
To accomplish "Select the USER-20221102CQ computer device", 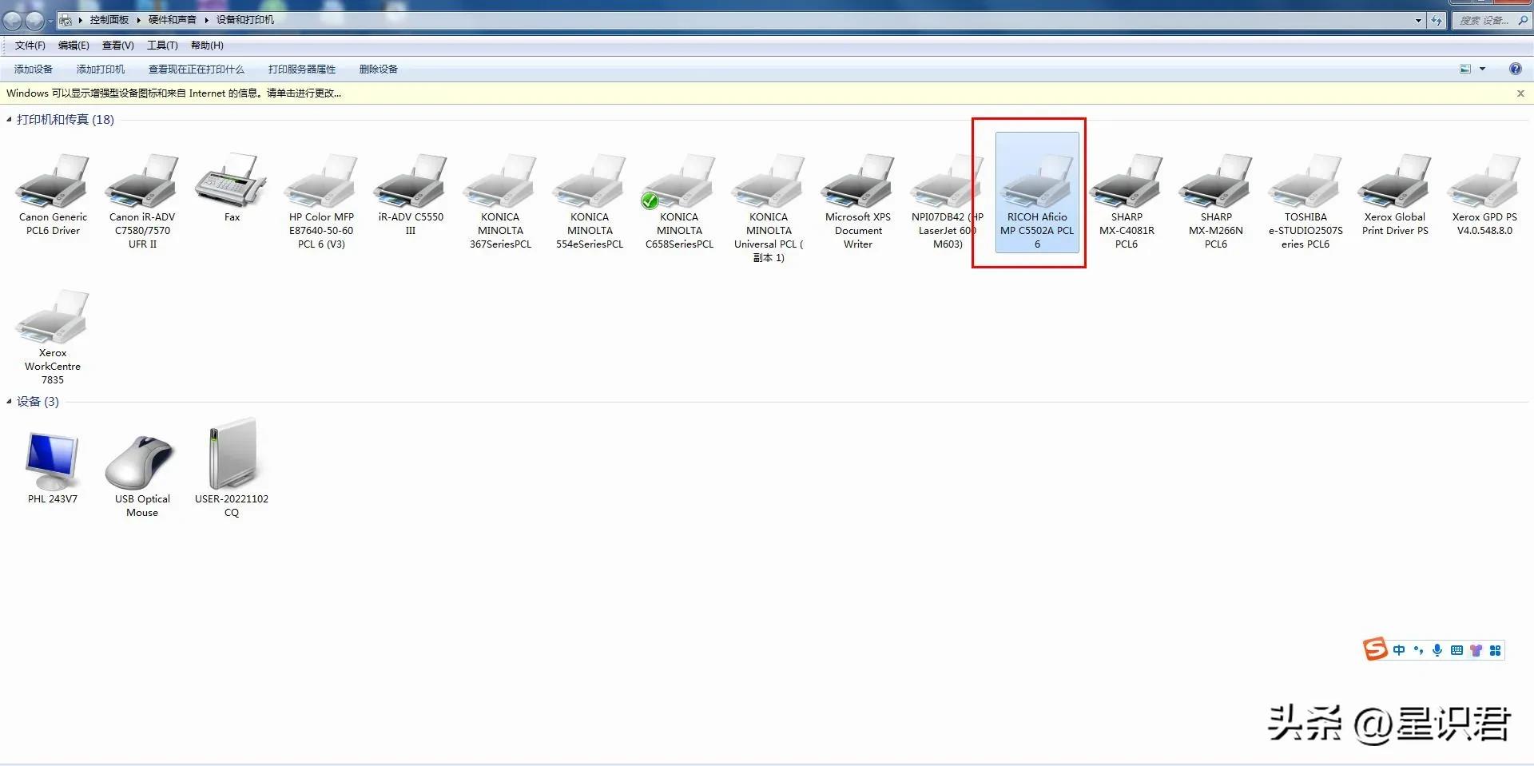I will point(232,468).
